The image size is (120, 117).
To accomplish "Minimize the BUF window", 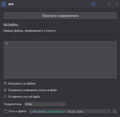I will 101,4.
